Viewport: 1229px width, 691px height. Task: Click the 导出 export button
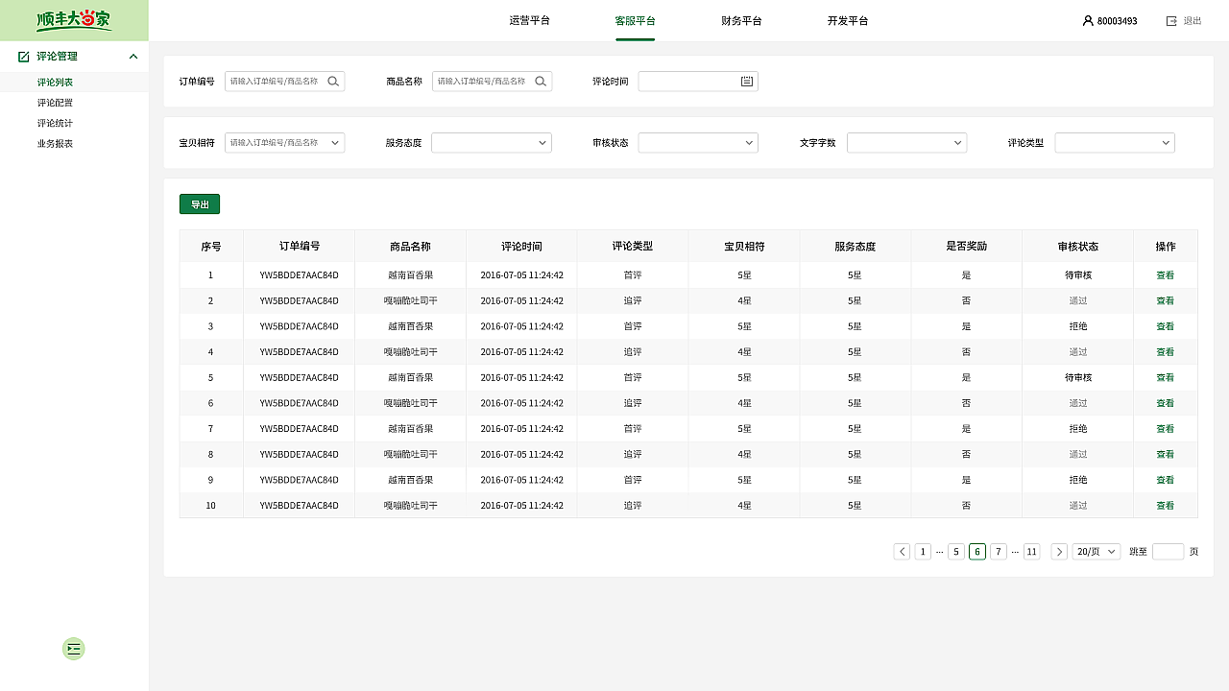pos(200,204)
